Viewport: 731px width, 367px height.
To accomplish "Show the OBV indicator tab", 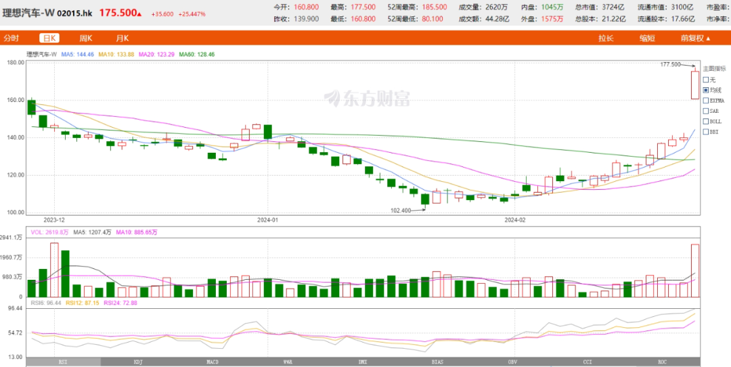I will (x=513, y=362).
